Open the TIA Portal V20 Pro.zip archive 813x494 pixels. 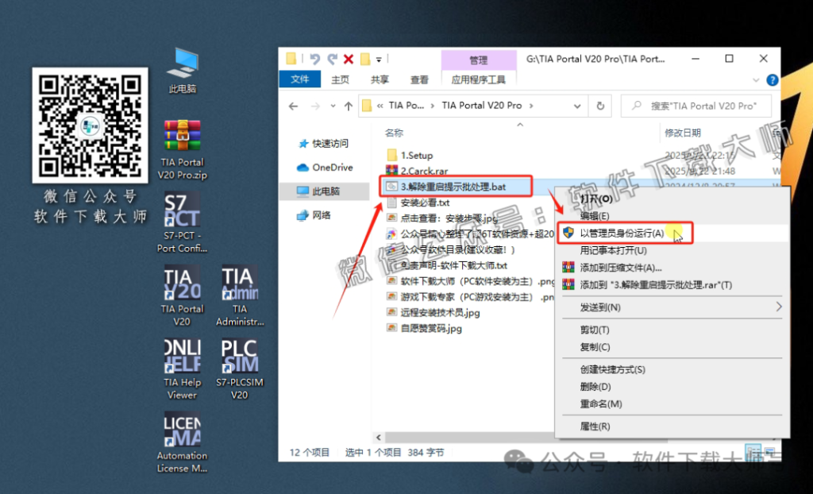coord(182,135)
